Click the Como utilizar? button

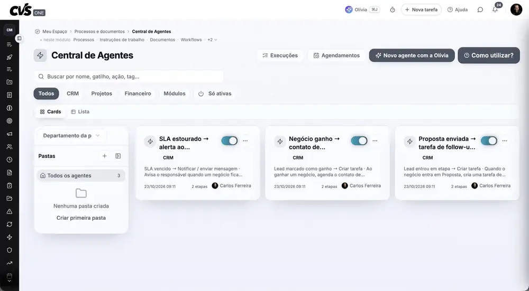tap(488, 55)
